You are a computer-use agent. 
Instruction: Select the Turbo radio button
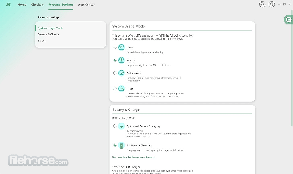(x=115, y=88)
